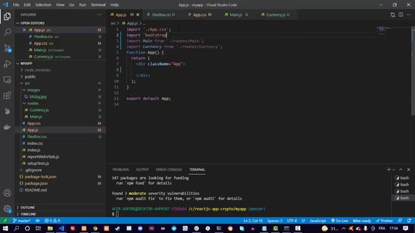
Task: Click the Go Live status bar button
Action: pyautogui.click(x=340, y=221)
